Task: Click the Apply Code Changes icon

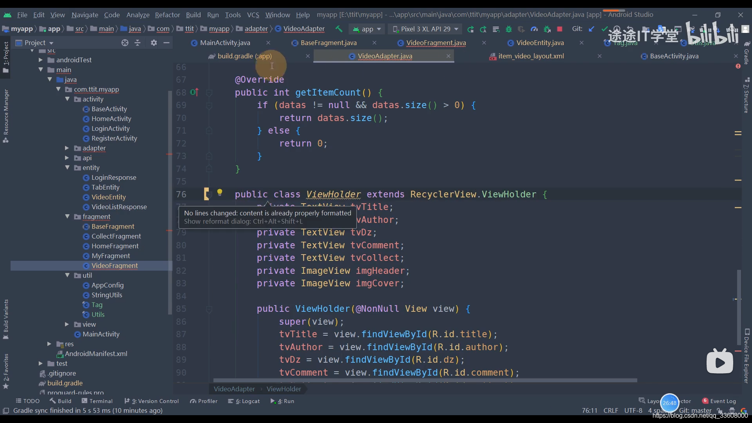Action: coord(483,29)
